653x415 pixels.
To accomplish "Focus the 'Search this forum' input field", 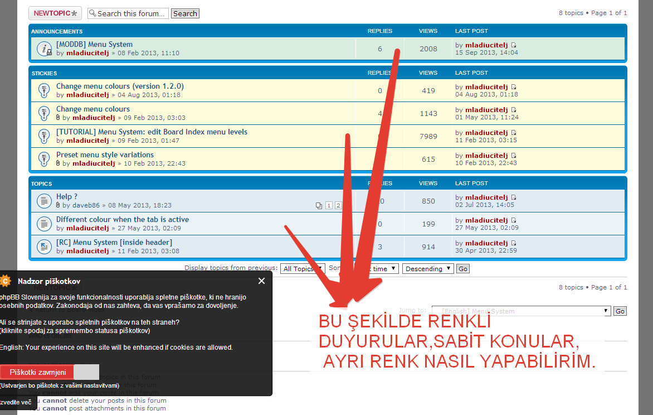I will pos(128,13).
